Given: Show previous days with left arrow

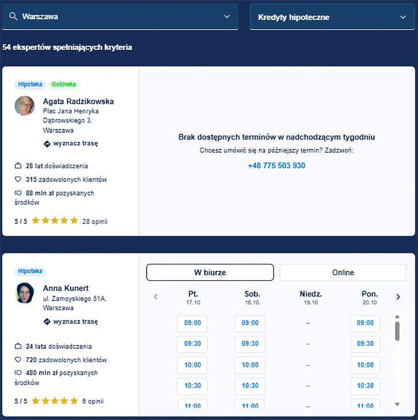Looking at the screenshot, I should tap(156, 297).
